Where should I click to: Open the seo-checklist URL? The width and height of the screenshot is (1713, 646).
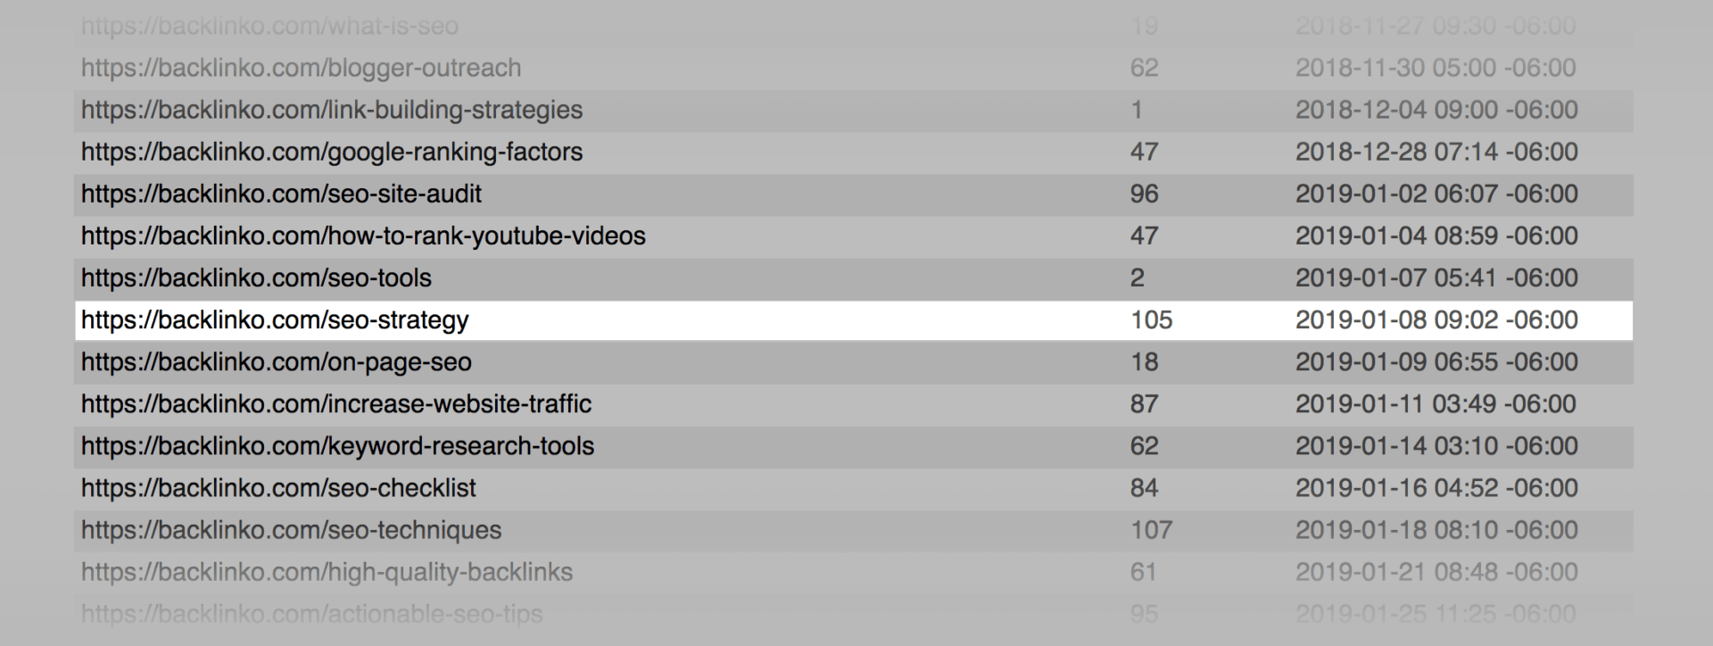pyautogui.click(x=278, y=488)
